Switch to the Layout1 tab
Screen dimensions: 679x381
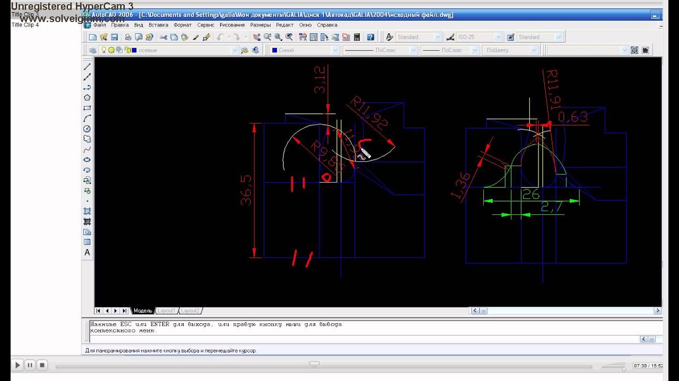166,311
